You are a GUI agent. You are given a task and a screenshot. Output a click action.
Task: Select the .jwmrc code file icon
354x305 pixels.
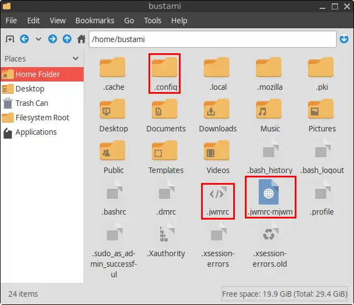pos(218,193)
